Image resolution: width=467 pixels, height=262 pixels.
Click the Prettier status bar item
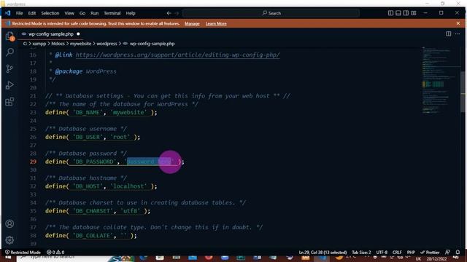430,253
